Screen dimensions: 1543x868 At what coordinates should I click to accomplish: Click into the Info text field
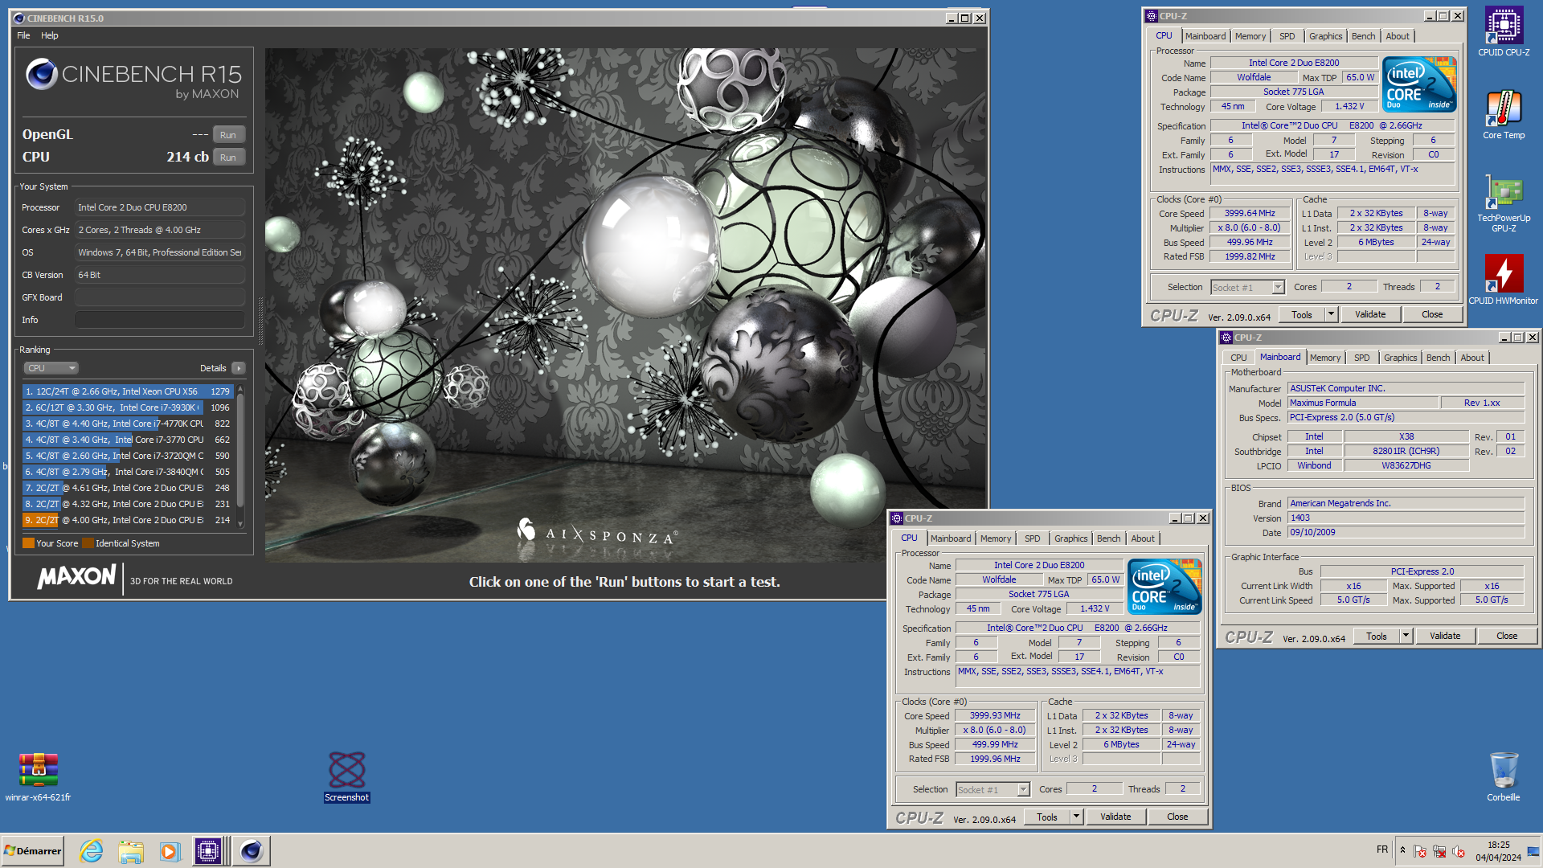(x=160, y=320)
